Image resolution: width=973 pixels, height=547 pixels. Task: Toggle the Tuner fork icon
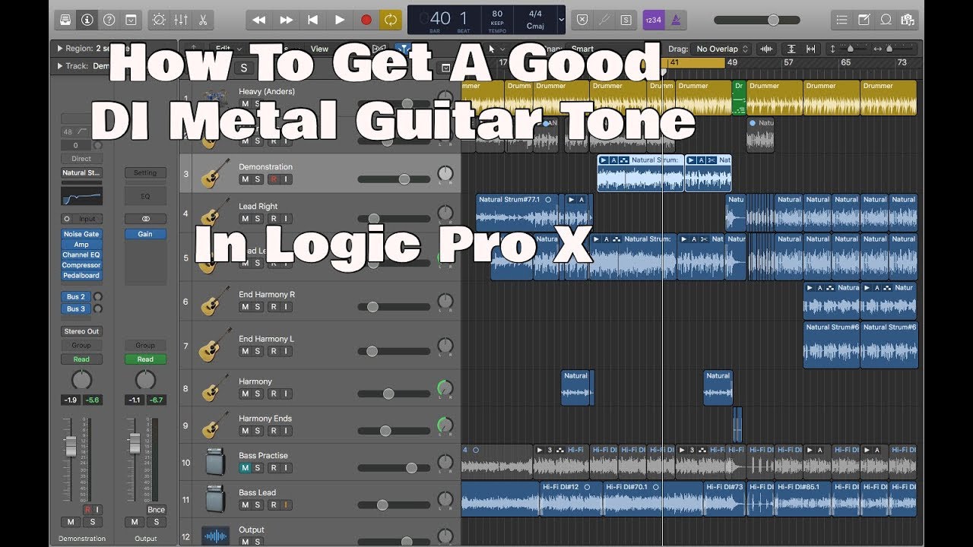point(604,20)
